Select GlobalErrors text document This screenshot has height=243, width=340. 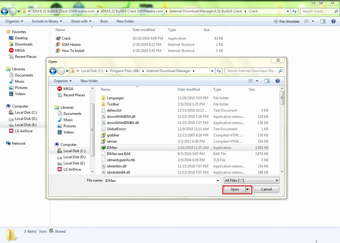coord(116,129)
